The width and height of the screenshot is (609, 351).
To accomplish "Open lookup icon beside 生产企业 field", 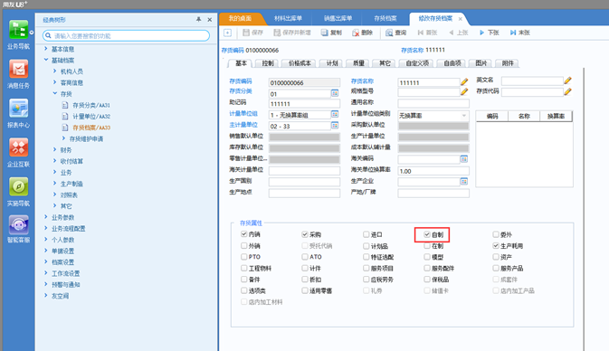I will click(x=463, y=181).
